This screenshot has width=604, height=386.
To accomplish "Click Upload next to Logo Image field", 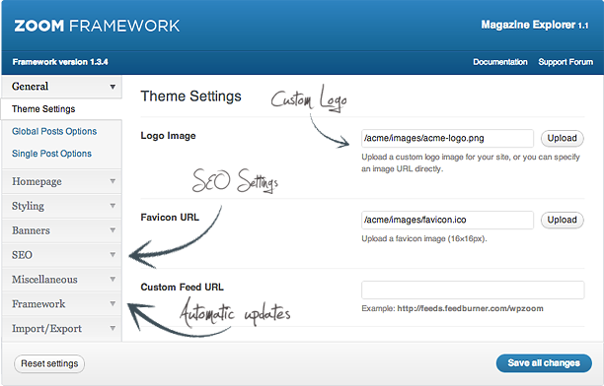I will (562, 138).
